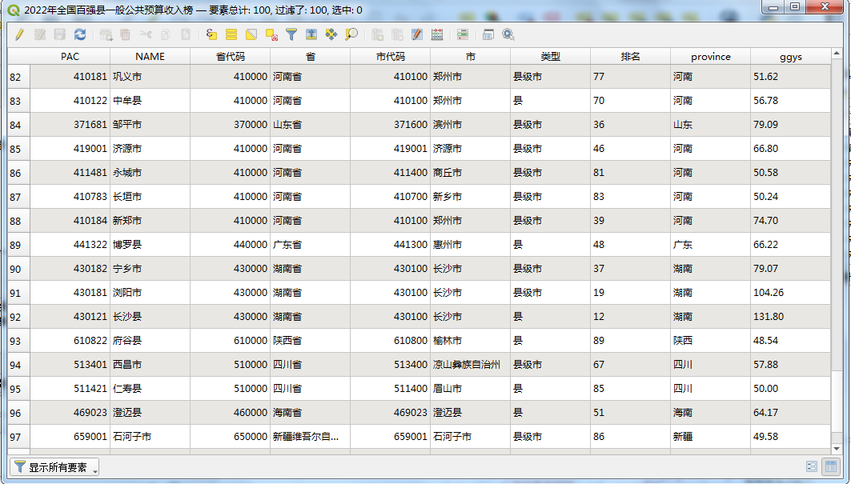Toggle editing mode with the pencil icon
851x484 pixels.
coord(19,34)
